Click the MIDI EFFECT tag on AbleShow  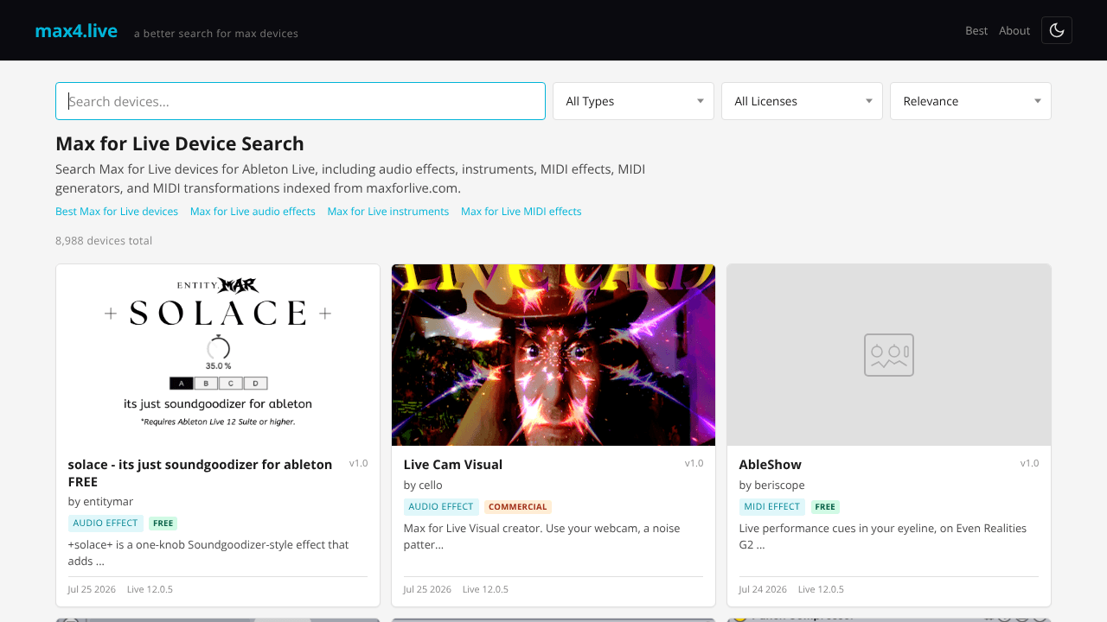click(772, 507)
